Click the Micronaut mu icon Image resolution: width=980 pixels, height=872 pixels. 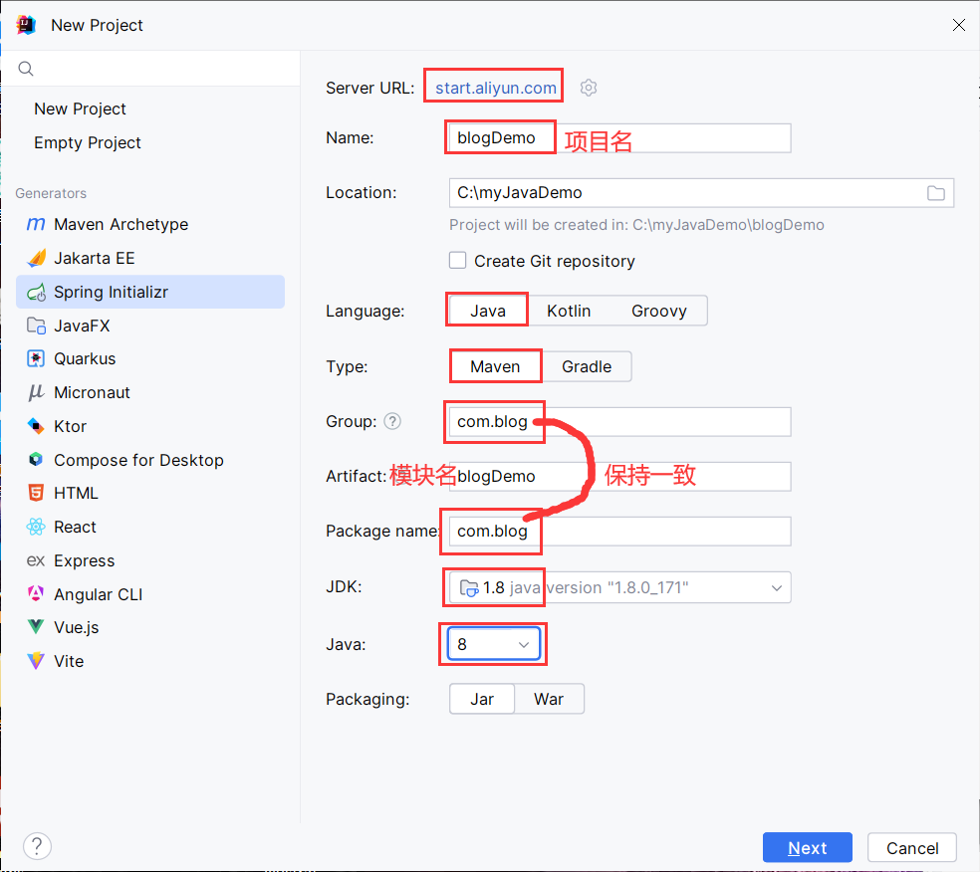coord(36,392)
